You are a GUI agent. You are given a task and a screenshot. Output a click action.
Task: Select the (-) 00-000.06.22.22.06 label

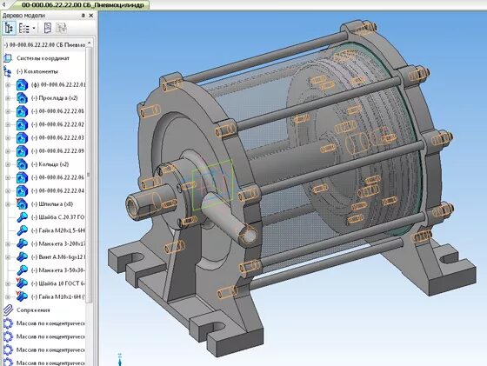pos(57,177)
